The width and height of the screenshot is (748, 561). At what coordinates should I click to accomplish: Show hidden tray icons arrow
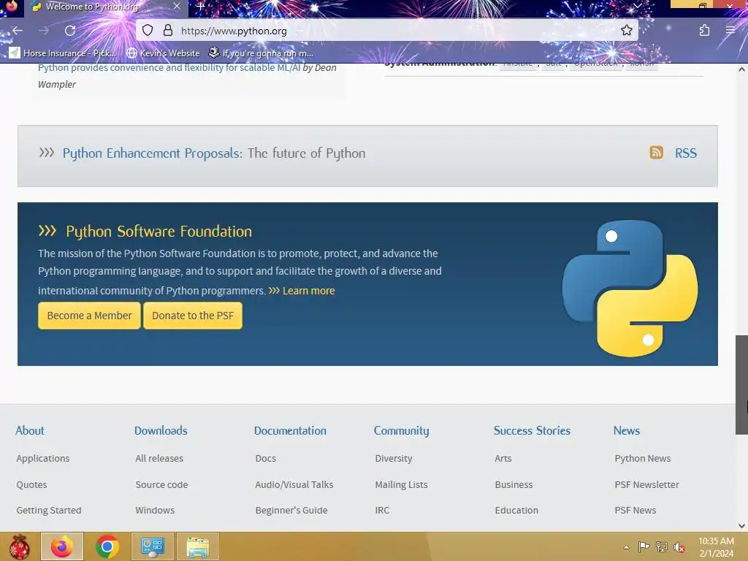[x=626, y=547]
